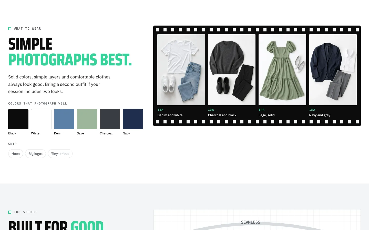Viewport: 369px width, 230px height.
Task: Click frame number 13A
Action: [x=211, y=110]
